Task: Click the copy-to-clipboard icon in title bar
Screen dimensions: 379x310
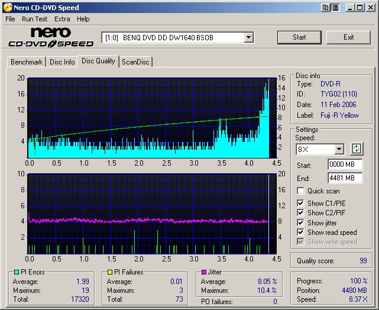Action: tap(325, 8)
